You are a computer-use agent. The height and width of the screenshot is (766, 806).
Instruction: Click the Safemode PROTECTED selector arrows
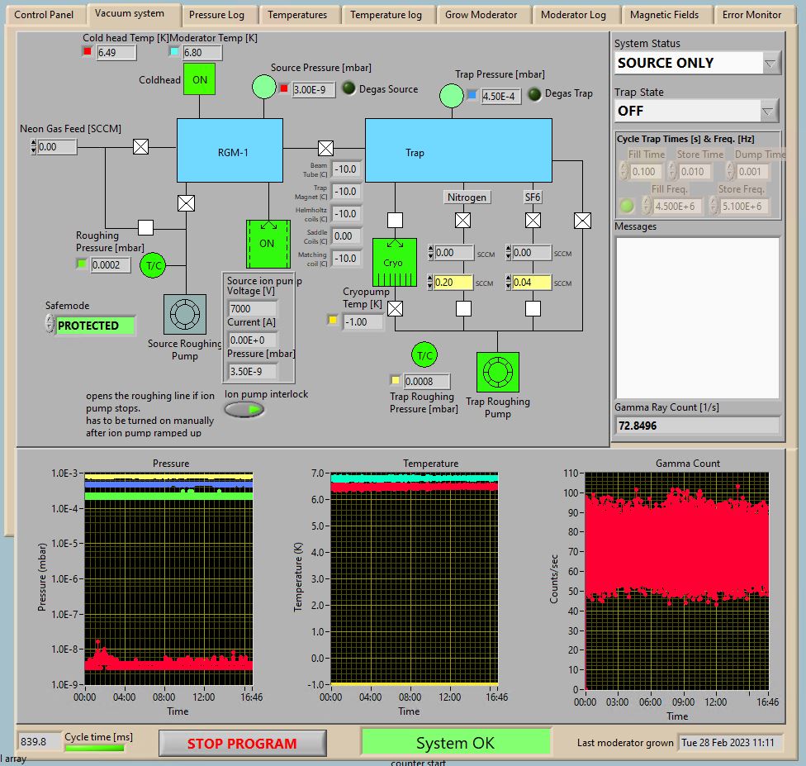pos(50,326)
